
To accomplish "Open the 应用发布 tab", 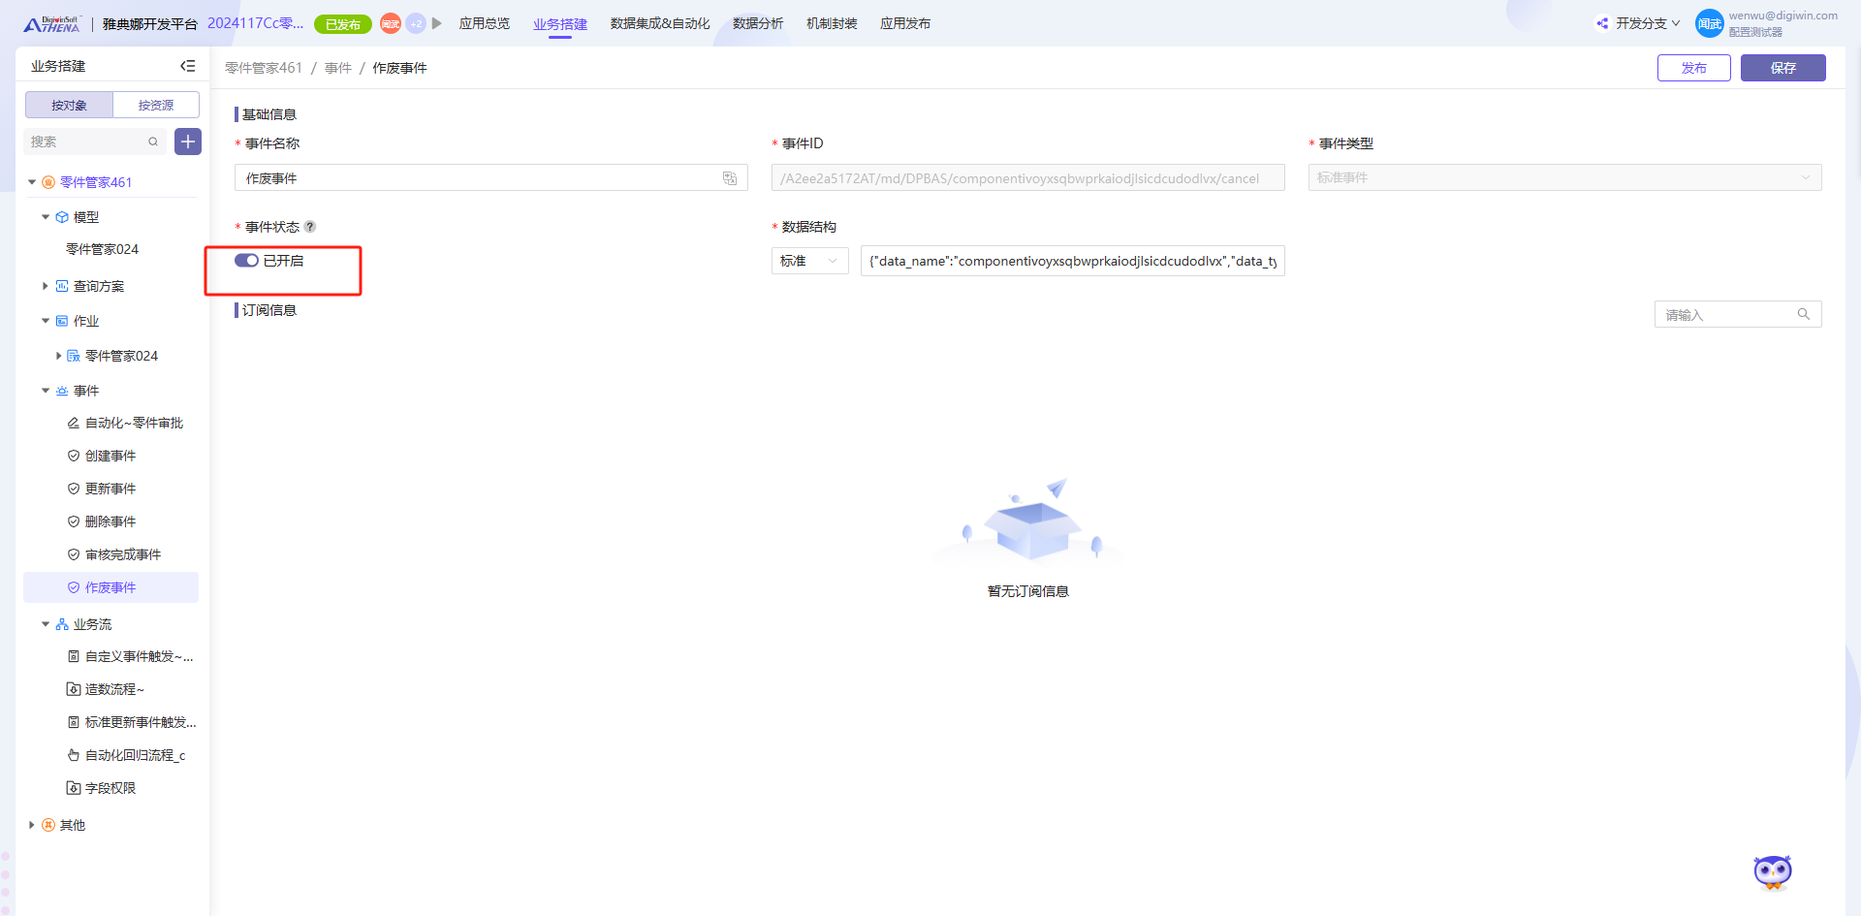I will tap(905, 23).
